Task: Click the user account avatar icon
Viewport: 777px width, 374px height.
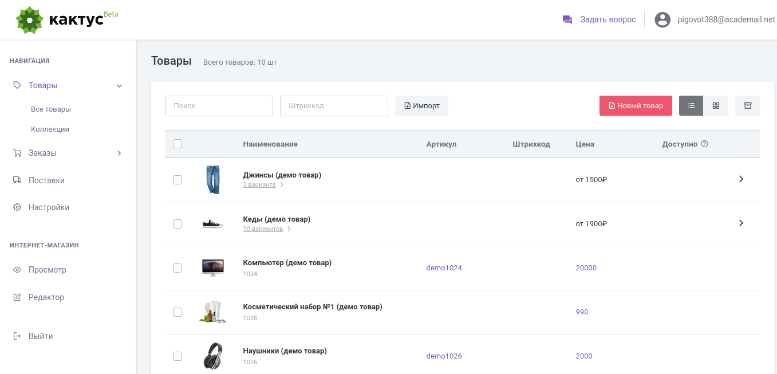Action: click(662, 19)
